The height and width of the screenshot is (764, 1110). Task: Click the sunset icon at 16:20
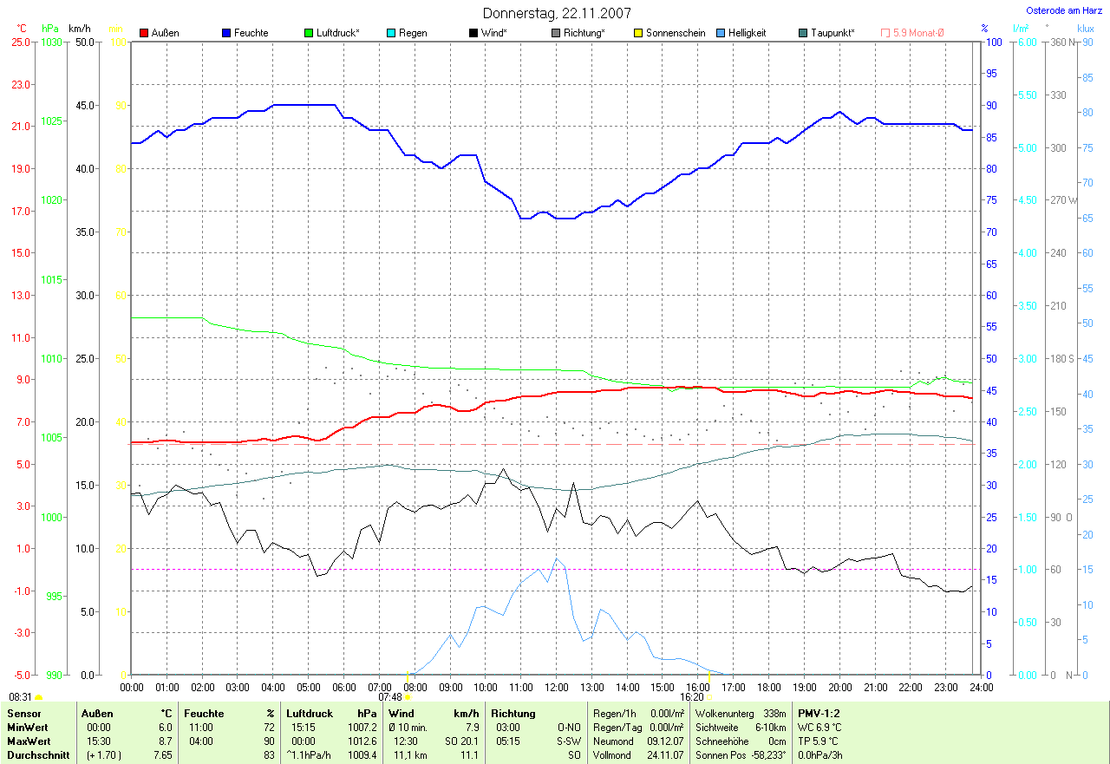coord(709,696)
